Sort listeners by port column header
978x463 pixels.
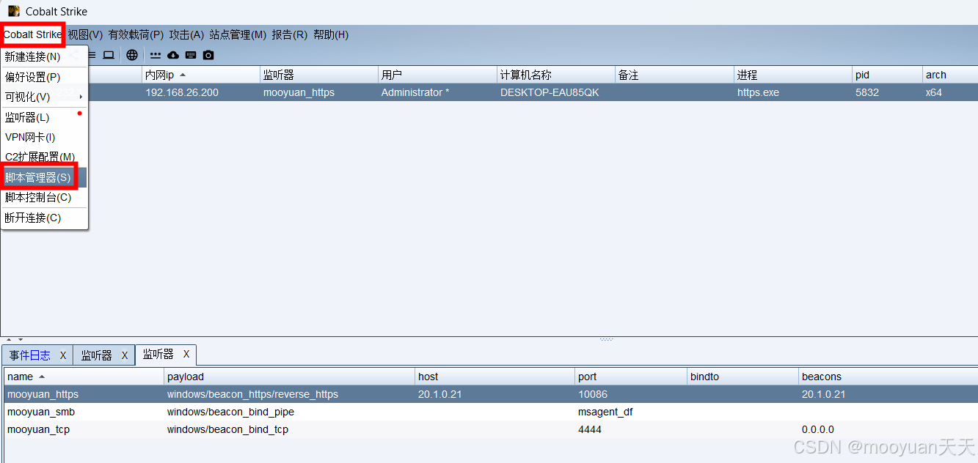631,377
